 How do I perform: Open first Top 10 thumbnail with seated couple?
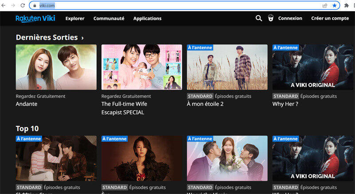56,158
